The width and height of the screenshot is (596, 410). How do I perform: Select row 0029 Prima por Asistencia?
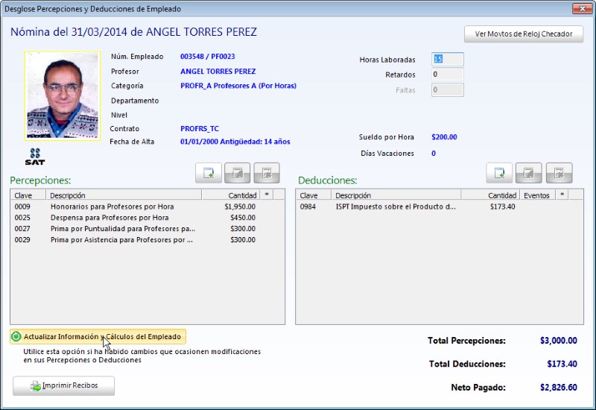click(147, 239)
